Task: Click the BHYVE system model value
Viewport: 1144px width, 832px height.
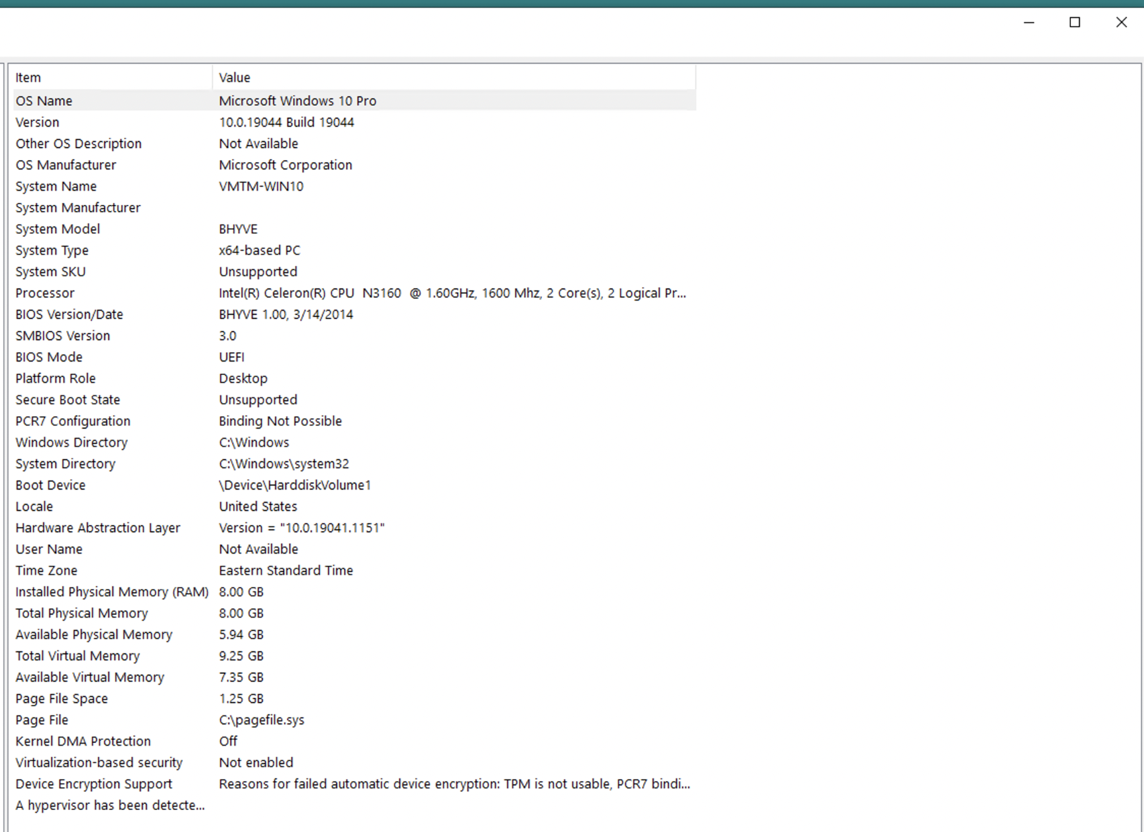Action: click(x=238, y=229)
